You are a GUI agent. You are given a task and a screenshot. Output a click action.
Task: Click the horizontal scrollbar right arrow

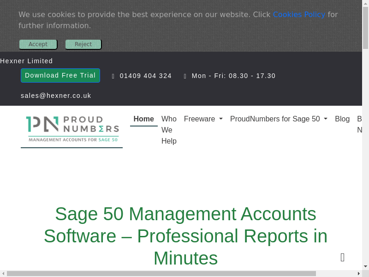[358, 273]
